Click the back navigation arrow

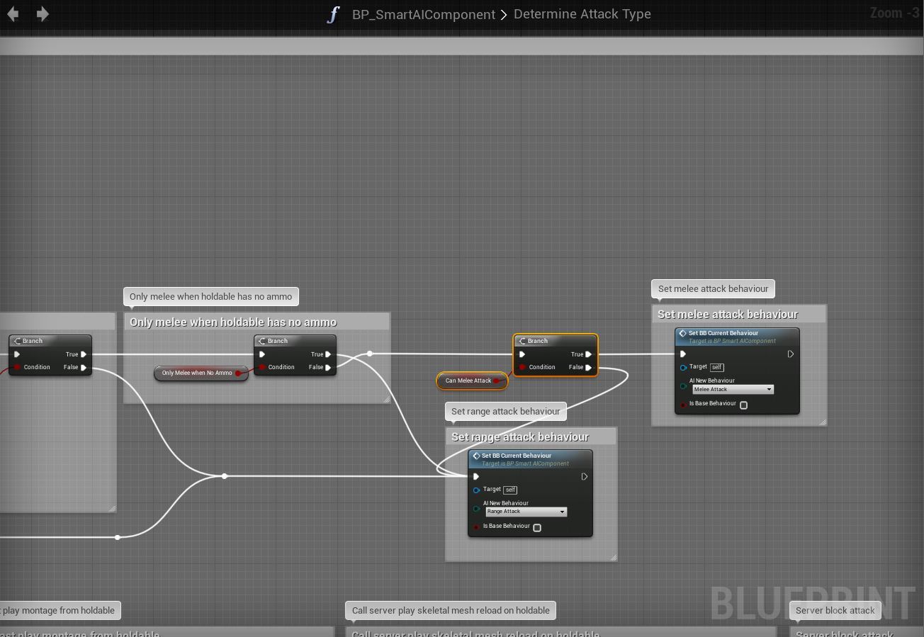[13, 14]
